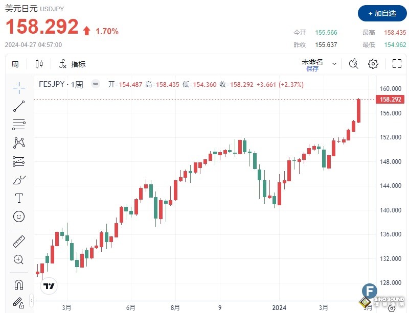
Task: Click the zoom in tool
Action: point(19,259)
